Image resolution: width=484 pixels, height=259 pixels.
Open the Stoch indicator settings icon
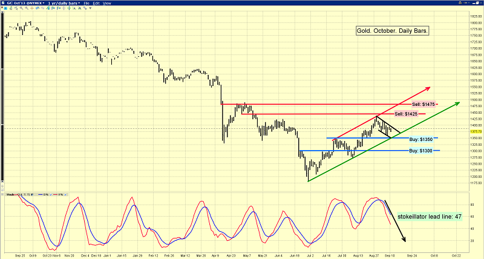point(32,194)
